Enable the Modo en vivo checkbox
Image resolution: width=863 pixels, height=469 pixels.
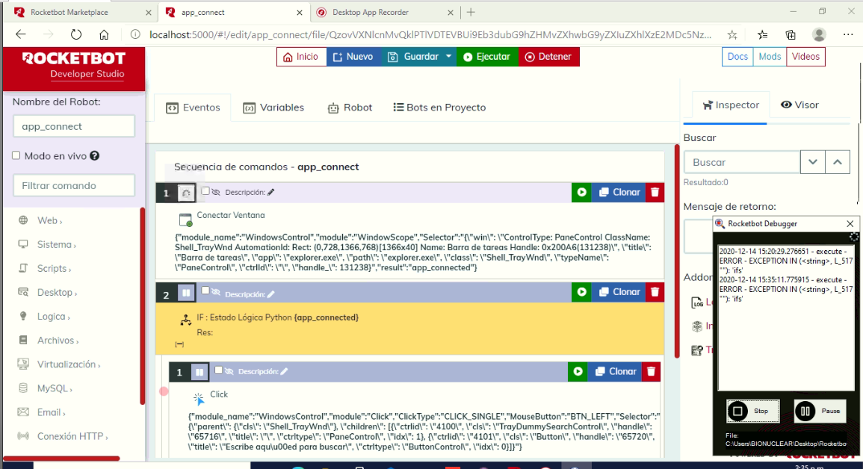pos(16,156)
